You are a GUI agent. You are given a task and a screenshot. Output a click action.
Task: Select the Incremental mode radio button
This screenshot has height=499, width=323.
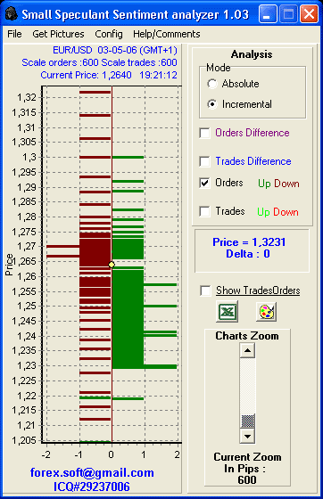(211, 104)
